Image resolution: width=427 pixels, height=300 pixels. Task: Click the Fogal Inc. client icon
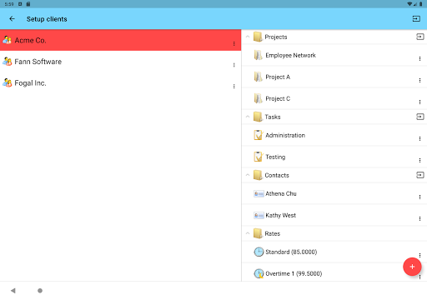8,82
